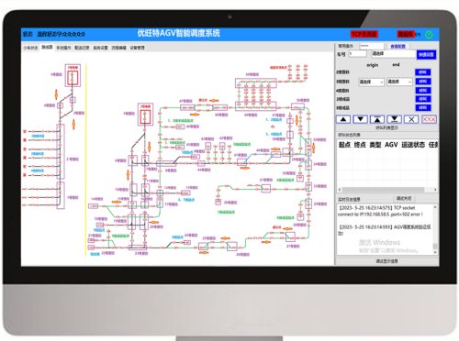459x341 pixels.
Task: Click the green power icon in header
Action: (429, 35)
